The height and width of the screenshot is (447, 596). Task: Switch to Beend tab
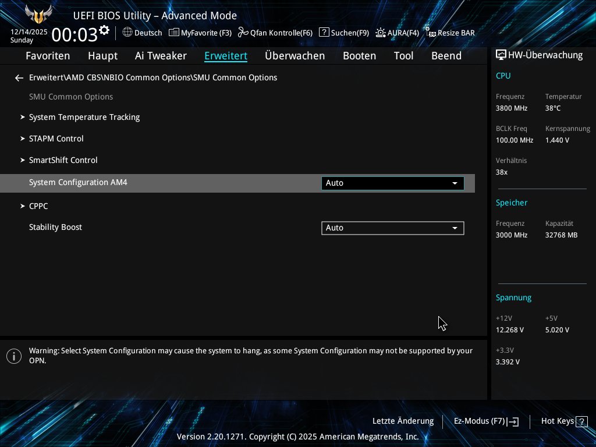(446, 56)
